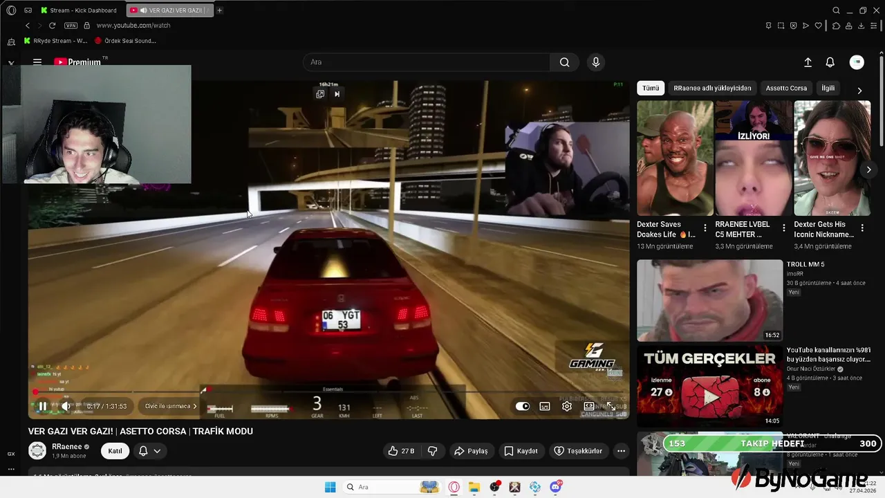The height and width of the screenshot is (498, 885).
Task: Open RRaenee channel avatar
Action: (37, 451)
